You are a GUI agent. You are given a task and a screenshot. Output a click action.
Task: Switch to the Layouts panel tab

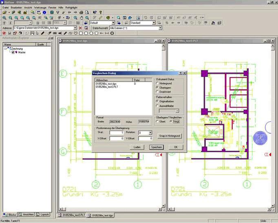(42, 214)
